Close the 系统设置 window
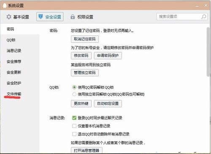This screenshot has width=211, height=154. pyautogui.click(x=206, y=5)
